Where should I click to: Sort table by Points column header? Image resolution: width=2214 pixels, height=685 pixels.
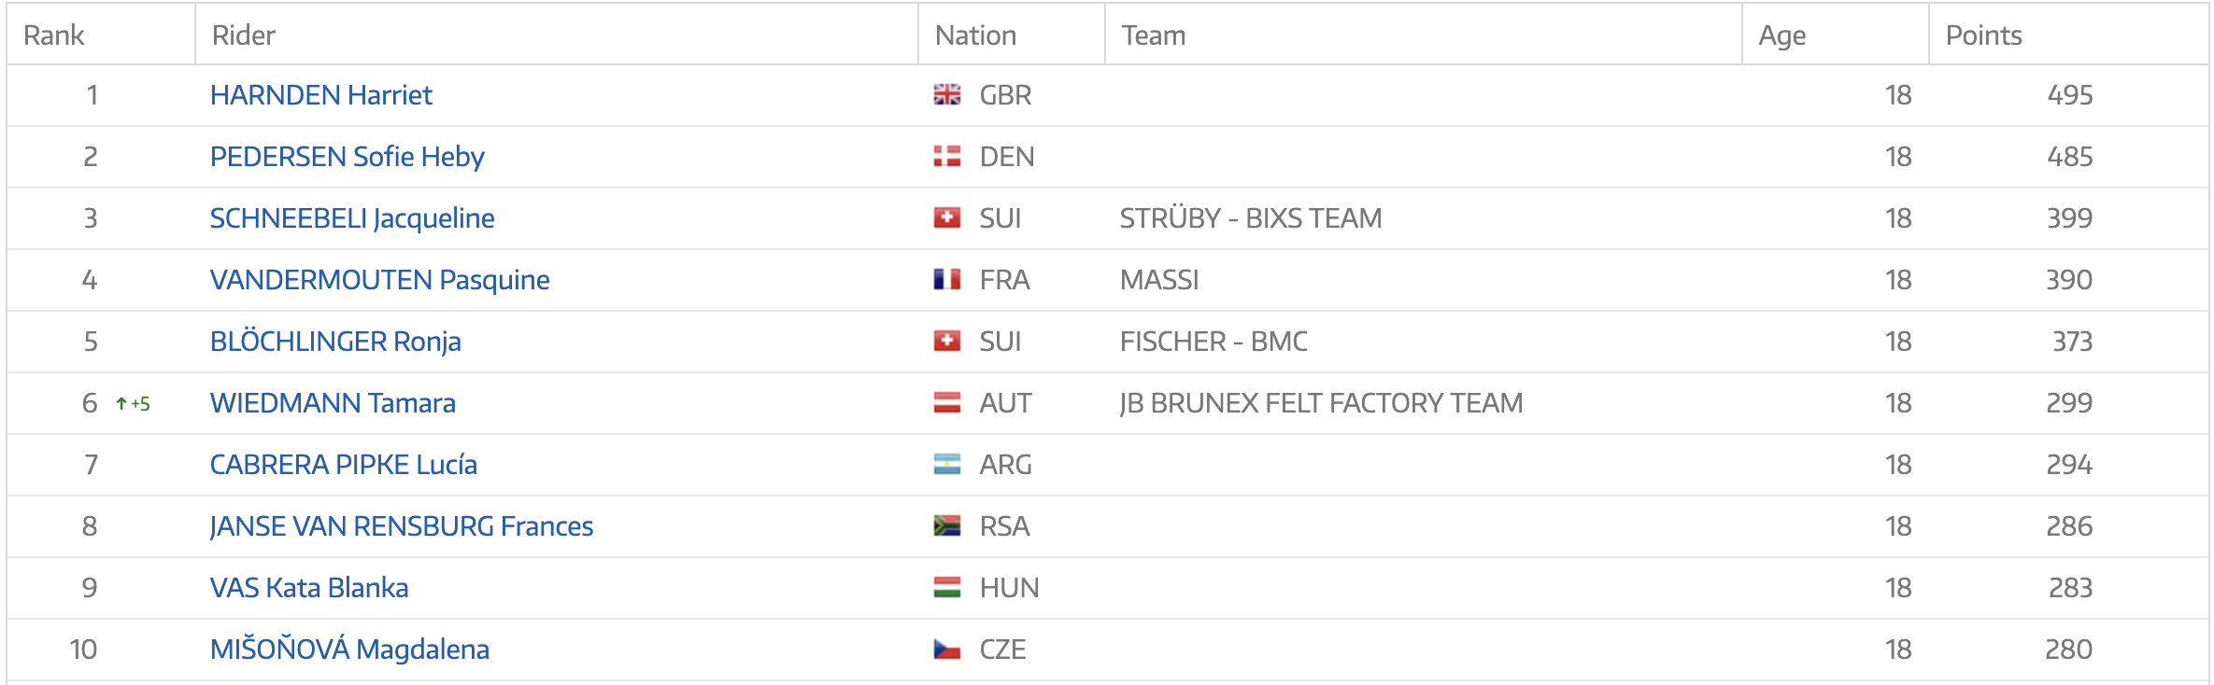pos(1983,35)
